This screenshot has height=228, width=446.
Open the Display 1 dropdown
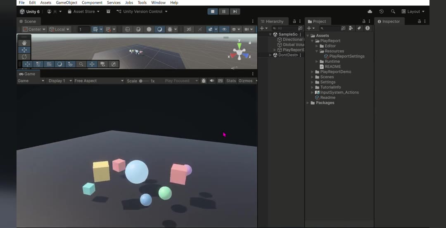(60, 81)
